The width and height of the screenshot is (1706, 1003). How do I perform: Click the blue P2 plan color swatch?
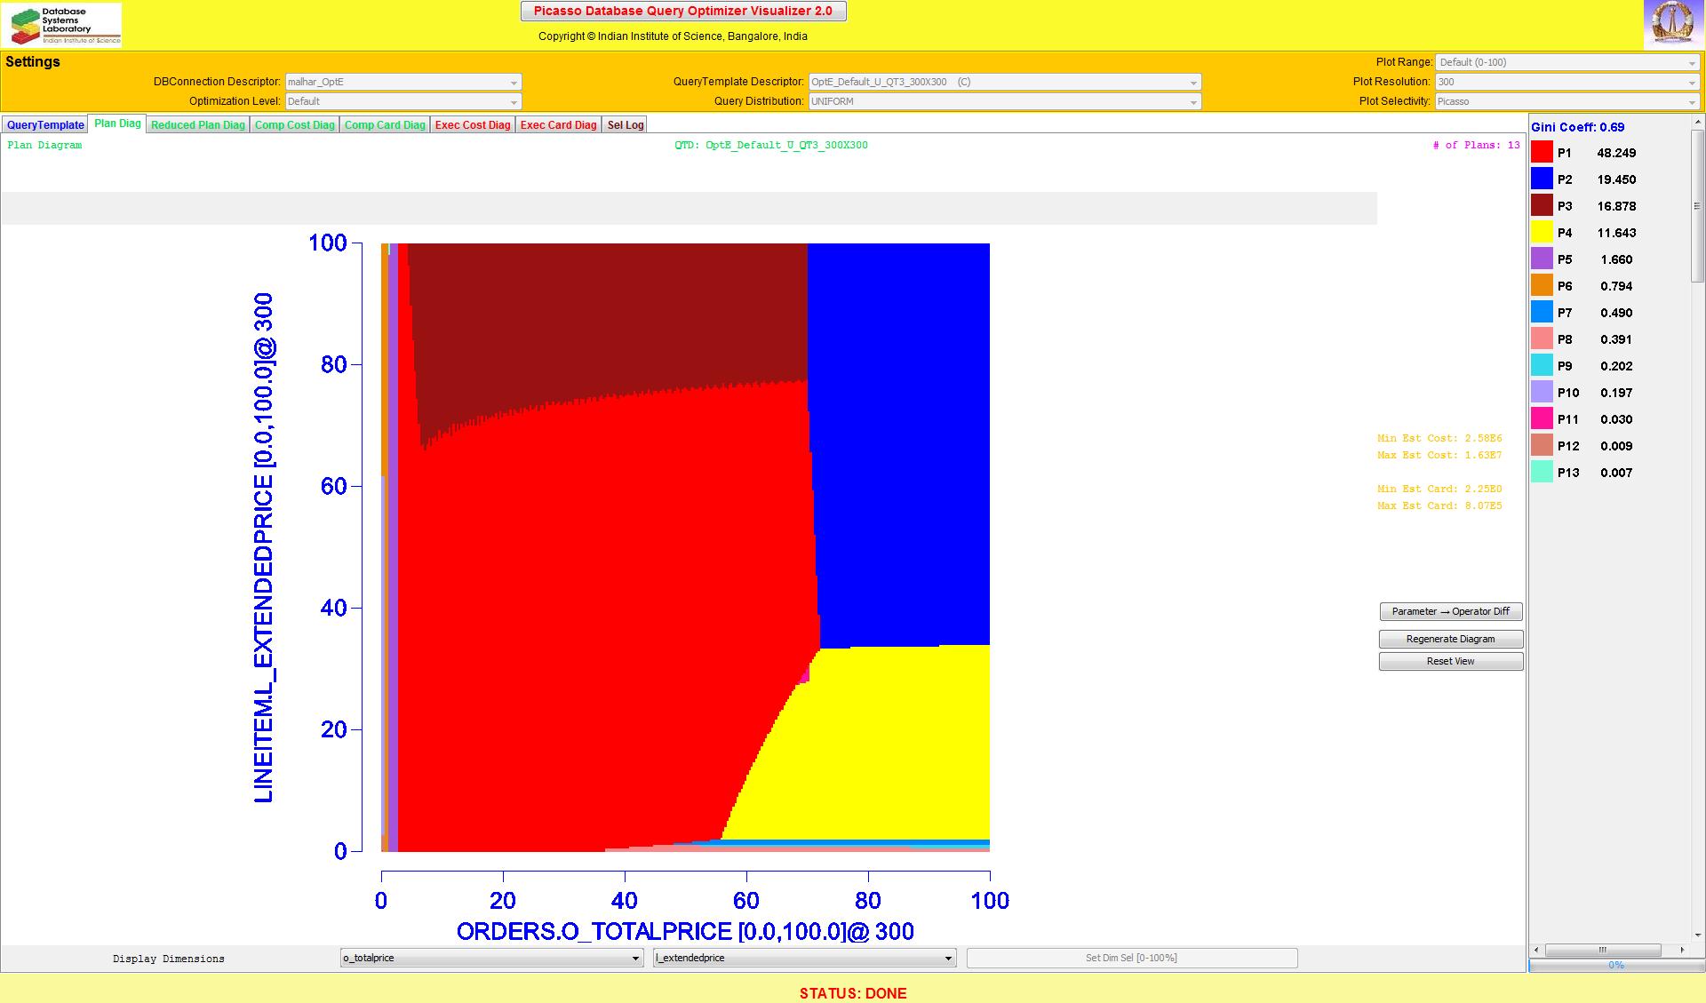1542,179
